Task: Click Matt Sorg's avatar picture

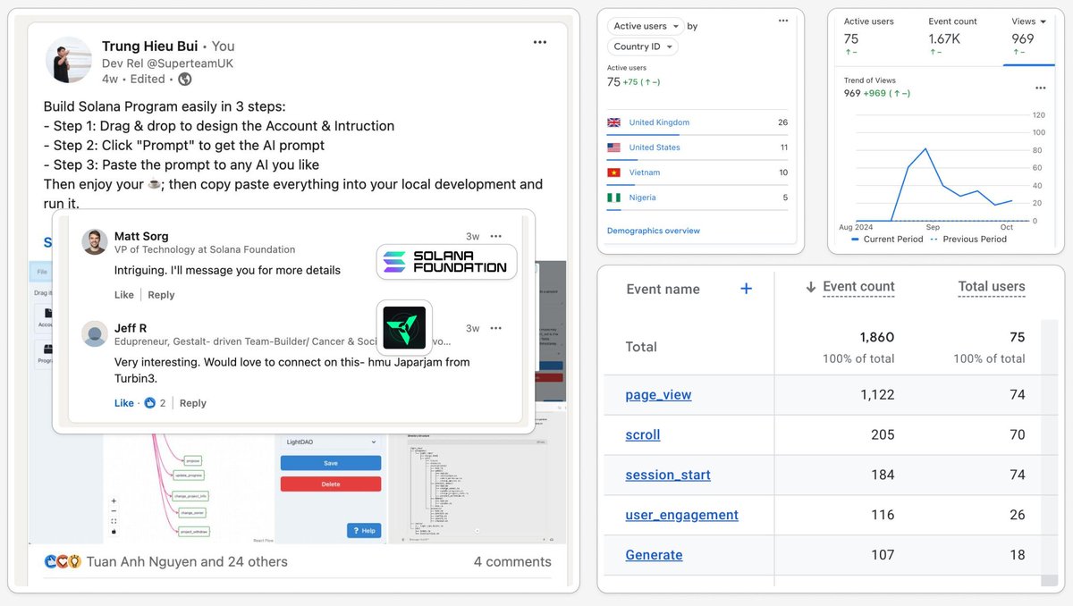Action: pyautogui.click(x=95, y=241)
